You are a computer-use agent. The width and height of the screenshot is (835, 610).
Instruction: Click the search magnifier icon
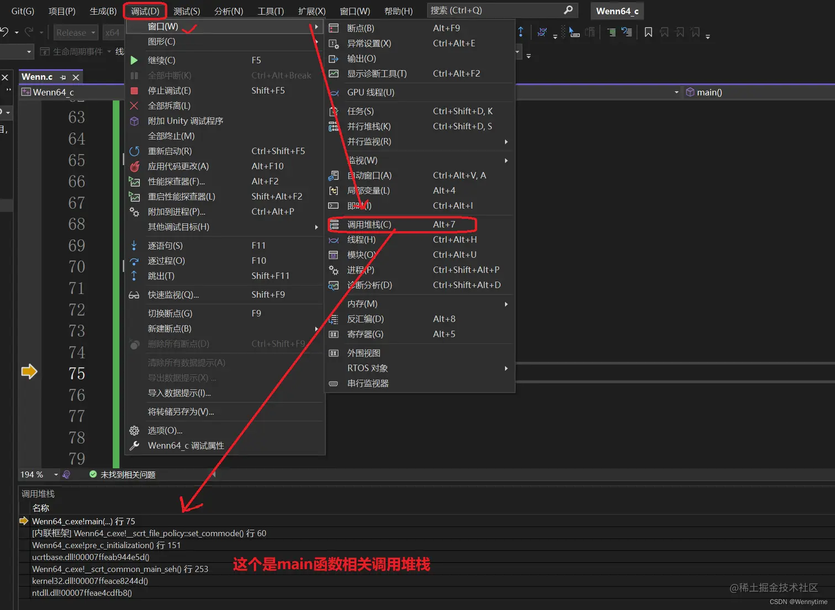(568, 10)
